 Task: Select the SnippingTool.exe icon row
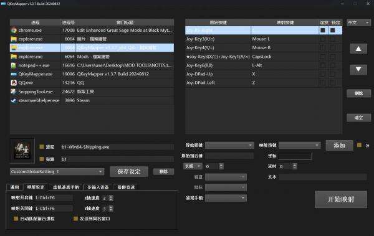(14, 92)
